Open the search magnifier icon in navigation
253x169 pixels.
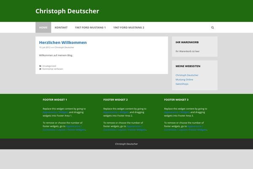213,27
